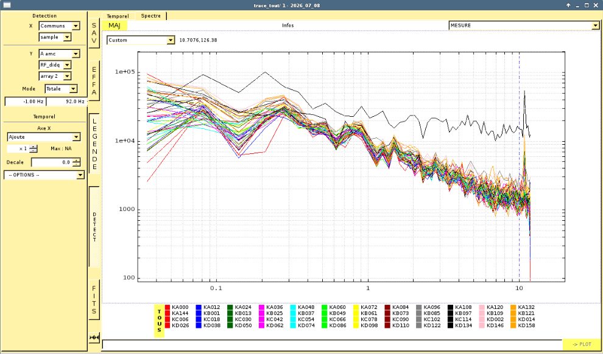Toggle the blue KA012 trace swatch
This screenshot has height=354, width=603.
tap(199, 307)
